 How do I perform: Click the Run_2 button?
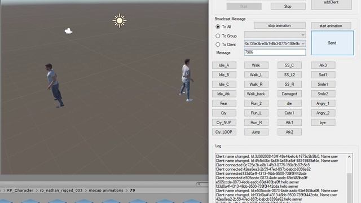(x=256, y=104)
